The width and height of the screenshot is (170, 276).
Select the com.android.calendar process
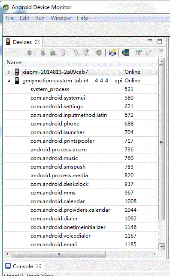58,201
